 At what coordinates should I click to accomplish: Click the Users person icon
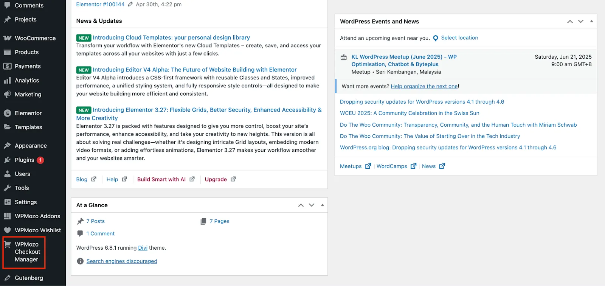(7, 174)
